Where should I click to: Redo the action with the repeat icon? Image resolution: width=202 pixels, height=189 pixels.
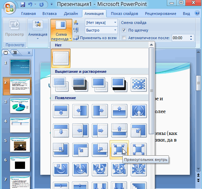pyautogui.click(x=41, y=5)
